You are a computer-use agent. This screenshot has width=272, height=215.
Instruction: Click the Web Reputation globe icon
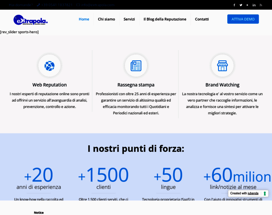coord(49,66)
